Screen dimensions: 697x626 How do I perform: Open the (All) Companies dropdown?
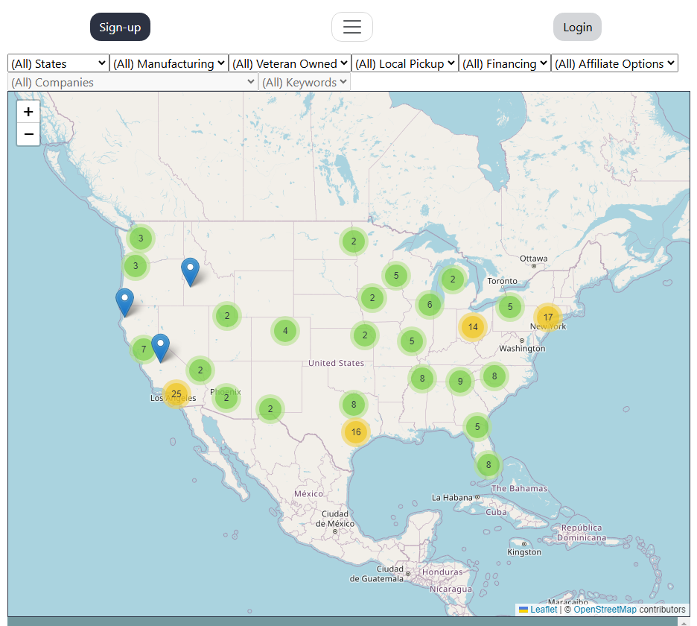133,82
